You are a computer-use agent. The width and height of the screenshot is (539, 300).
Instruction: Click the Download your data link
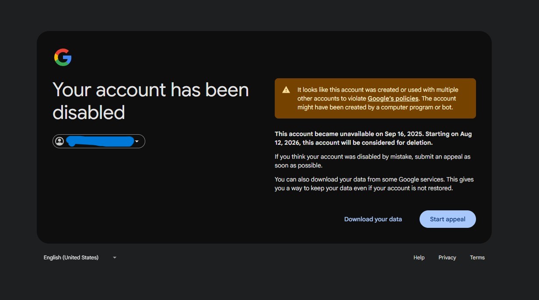coord(373,219)
